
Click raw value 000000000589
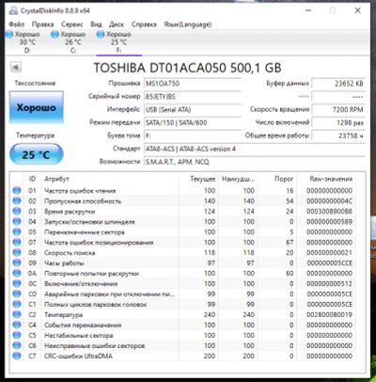click(x=329, y=222)
